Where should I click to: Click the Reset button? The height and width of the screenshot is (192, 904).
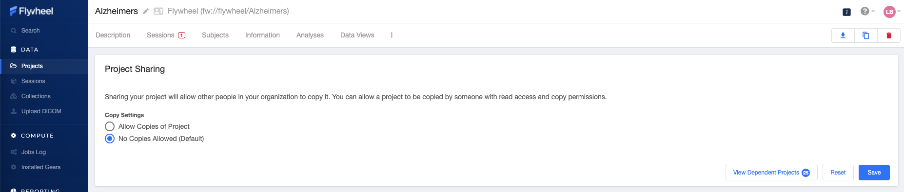(838, 173)
